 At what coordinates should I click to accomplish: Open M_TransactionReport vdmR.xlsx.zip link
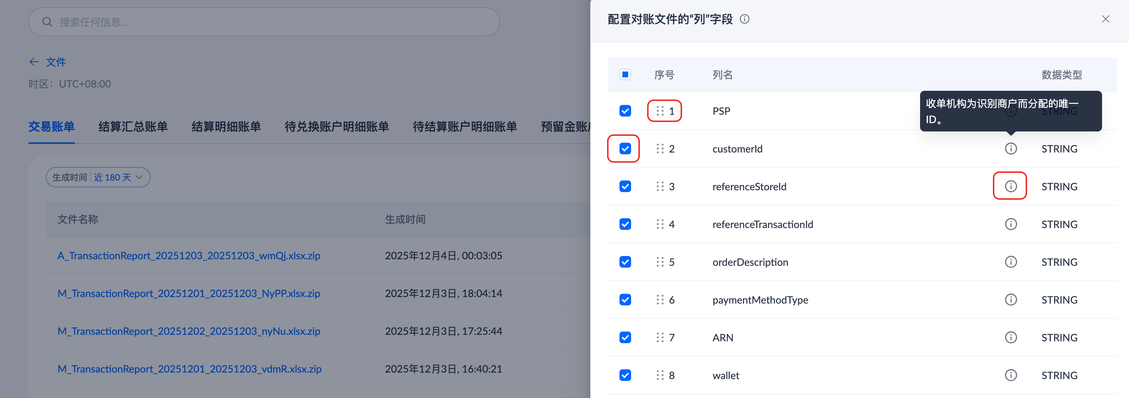[x=189, y=369]
